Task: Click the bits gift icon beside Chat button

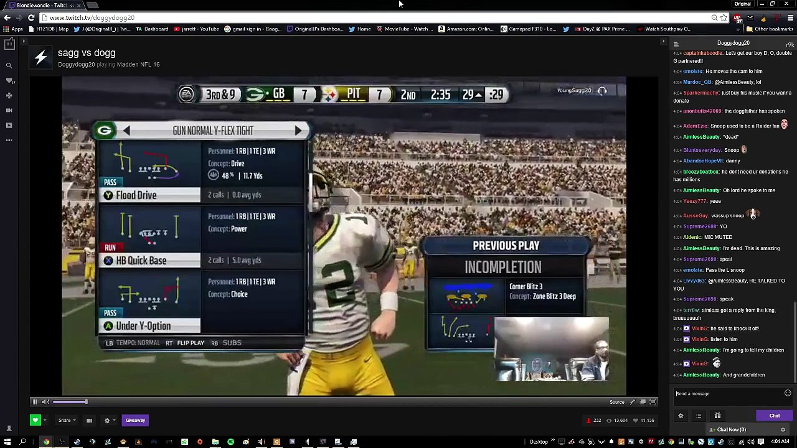Action: 717,416
